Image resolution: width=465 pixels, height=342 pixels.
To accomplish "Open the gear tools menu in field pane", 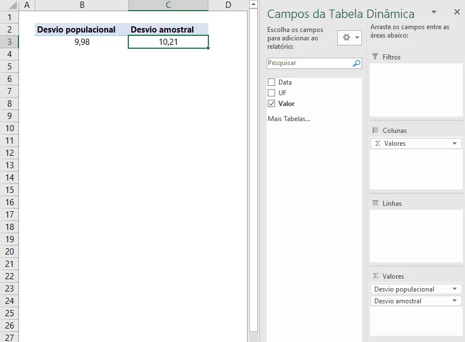I will click(x=350, y=38).
